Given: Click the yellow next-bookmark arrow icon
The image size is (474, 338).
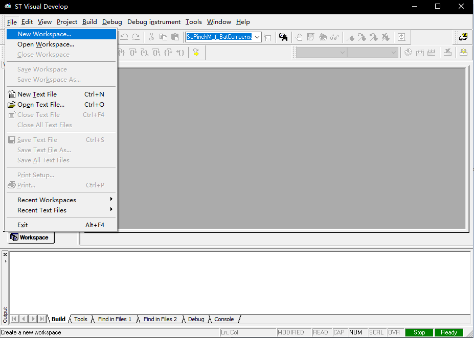Looking at the screenshot, I should point(196,53).
